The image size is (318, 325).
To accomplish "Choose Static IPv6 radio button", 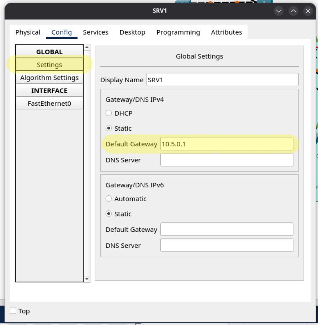I will 109,214.
